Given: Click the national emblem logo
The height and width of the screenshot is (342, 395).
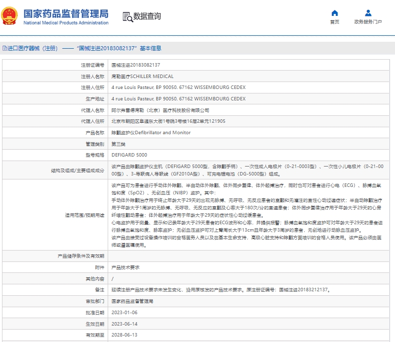Looking at the screenshot, I should [9, 15].
